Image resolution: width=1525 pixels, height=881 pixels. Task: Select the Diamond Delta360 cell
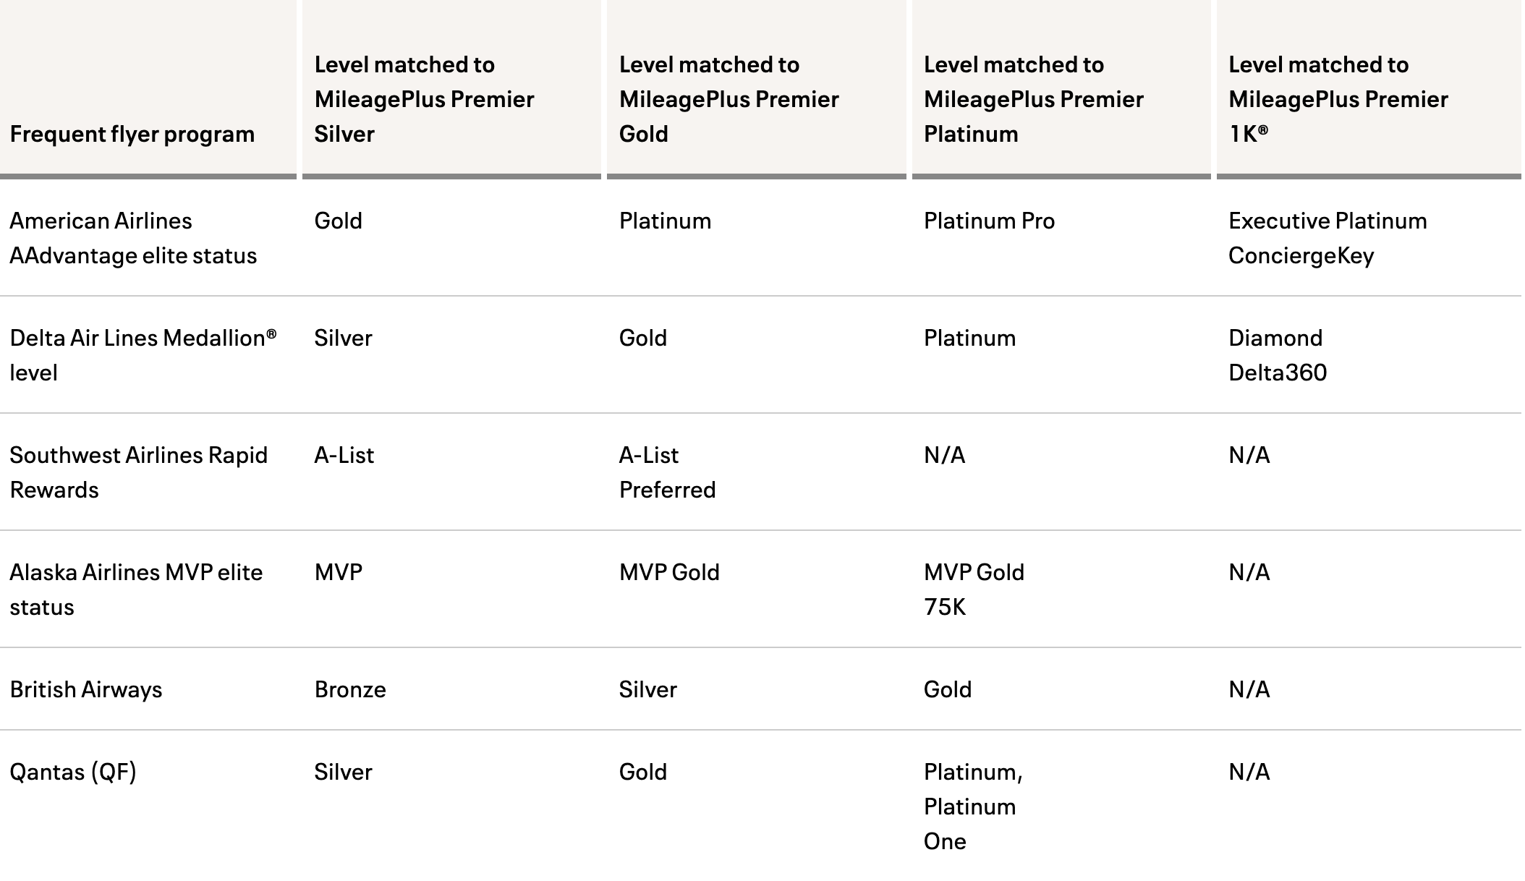1278,355
